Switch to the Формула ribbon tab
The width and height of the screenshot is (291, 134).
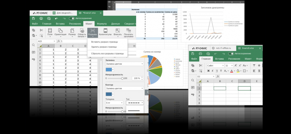[x=102, y=24]
